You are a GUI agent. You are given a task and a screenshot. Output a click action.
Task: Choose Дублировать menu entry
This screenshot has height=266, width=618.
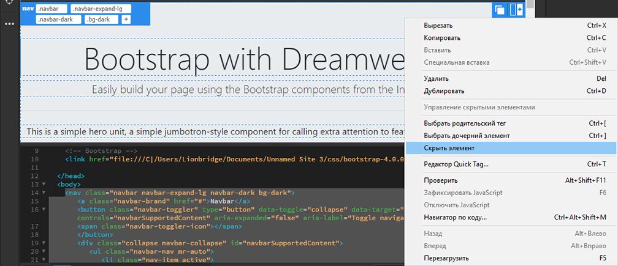(x=511, y=91)
